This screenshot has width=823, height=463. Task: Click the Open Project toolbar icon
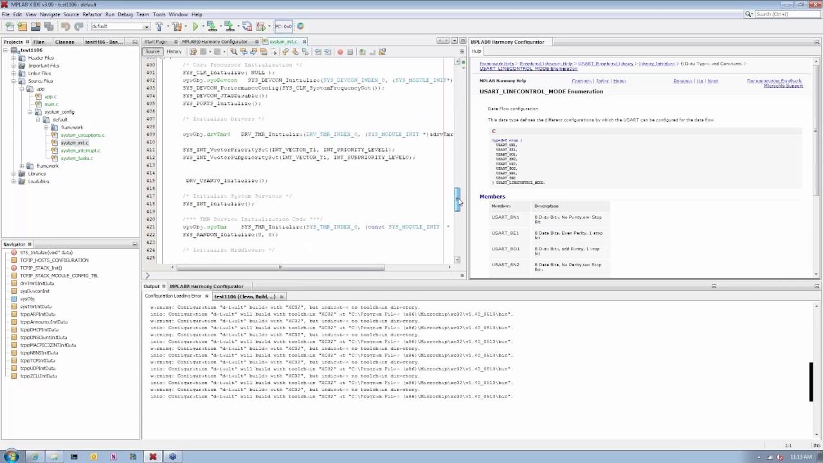coord(35,26)
